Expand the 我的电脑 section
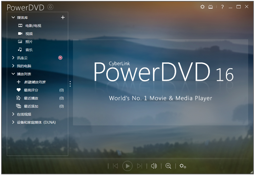The height and width of the screenshot is (175, 255). point(13,66)
